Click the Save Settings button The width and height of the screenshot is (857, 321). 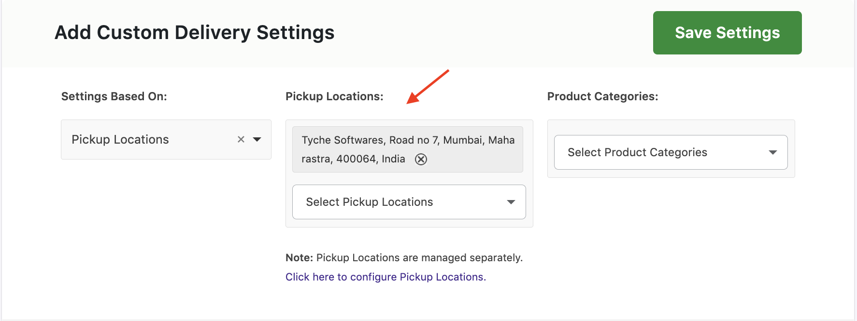(727, 33)
